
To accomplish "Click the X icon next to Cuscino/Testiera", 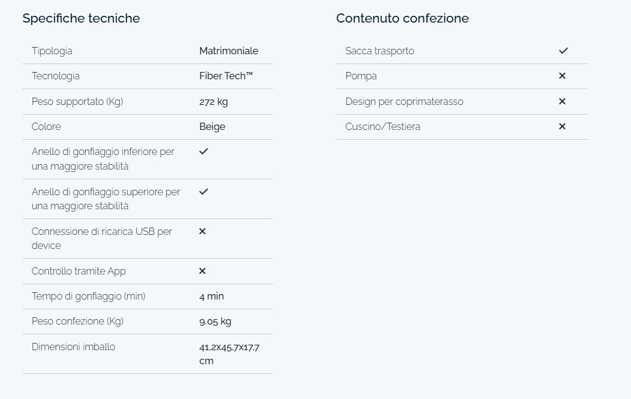I will click(x=562, y=126).
